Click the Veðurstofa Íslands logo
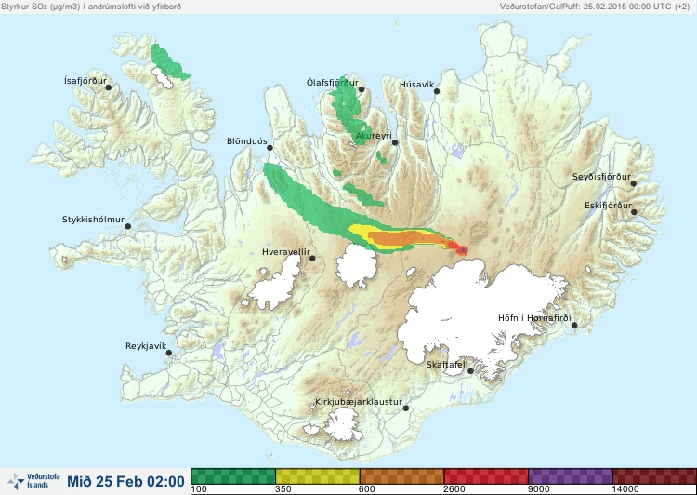 [x=33, y=481]
